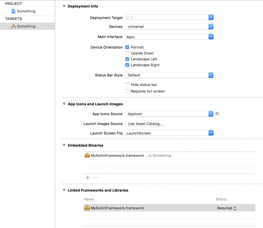Uncheck the Portrait orientation checkbox
Screen dimensions: 263x228
point(127,47)
